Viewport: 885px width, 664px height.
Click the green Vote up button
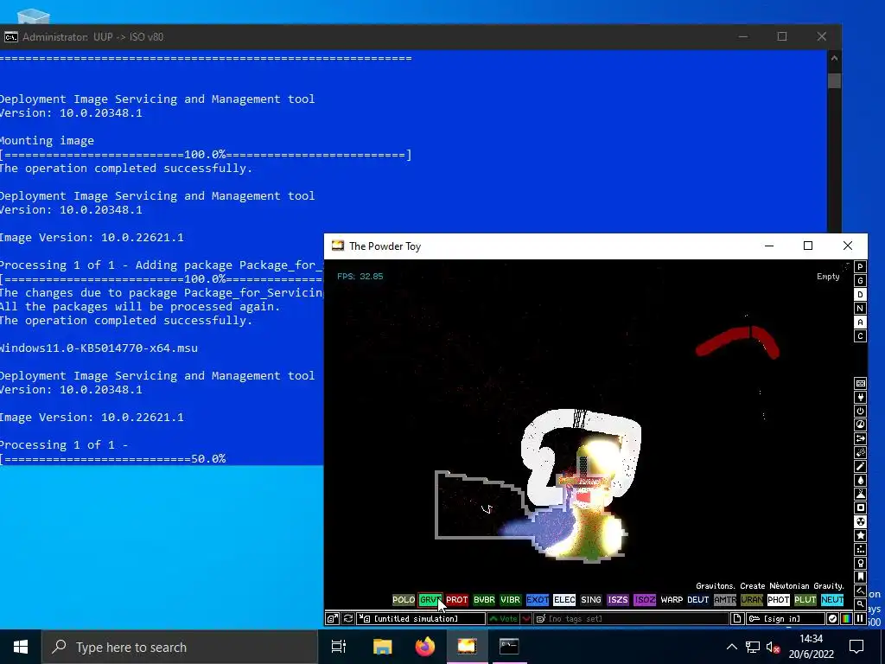click(x=505, y=619)
